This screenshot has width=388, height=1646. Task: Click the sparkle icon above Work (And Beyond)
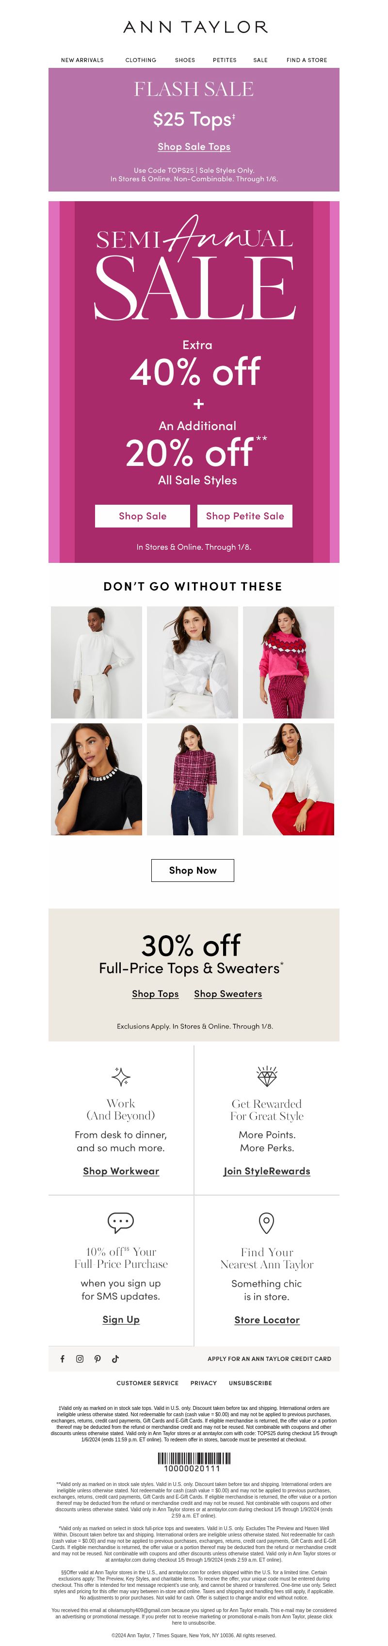121,1077
